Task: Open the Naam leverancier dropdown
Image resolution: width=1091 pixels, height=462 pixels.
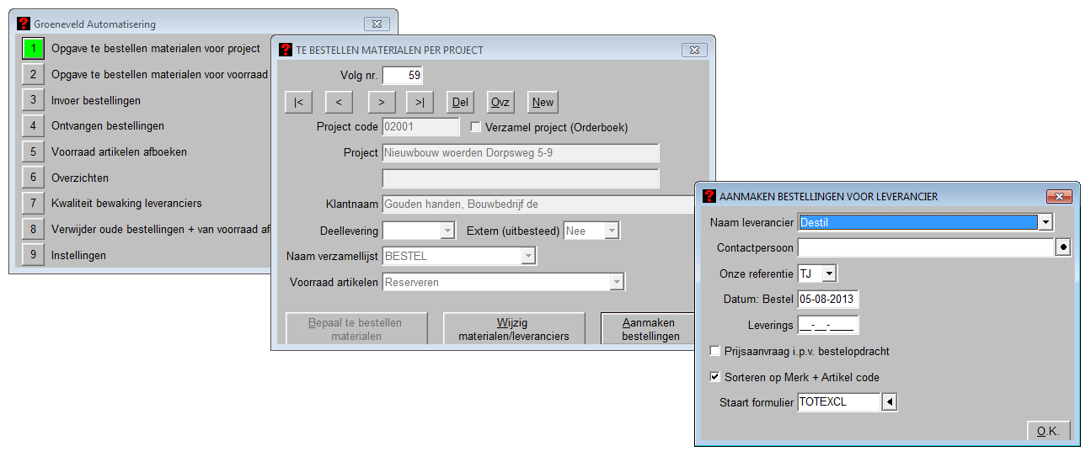Action: (1046, 222)
